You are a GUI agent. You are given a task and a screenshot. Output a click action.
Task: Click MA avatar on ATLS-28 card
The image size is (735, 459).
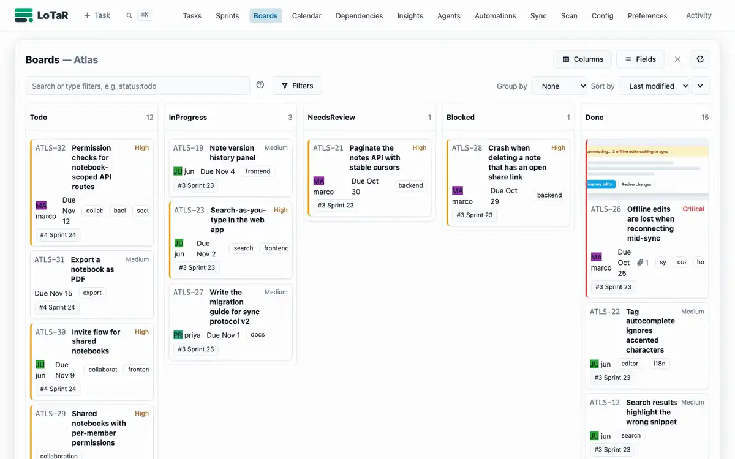coord(458,191)
